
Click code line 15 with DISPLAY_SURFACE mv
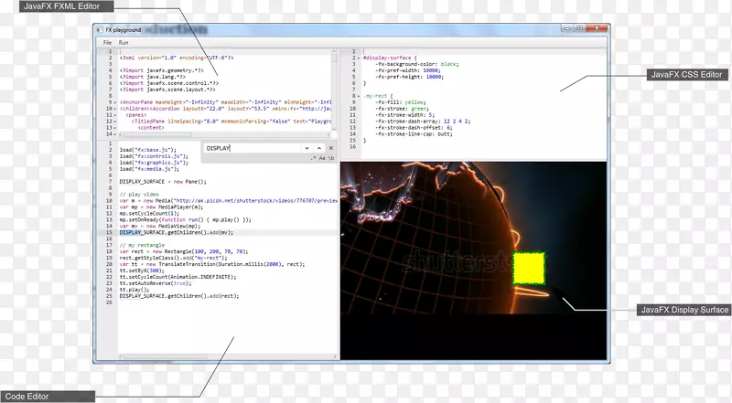pyautogui.click(x=174, y=233)
